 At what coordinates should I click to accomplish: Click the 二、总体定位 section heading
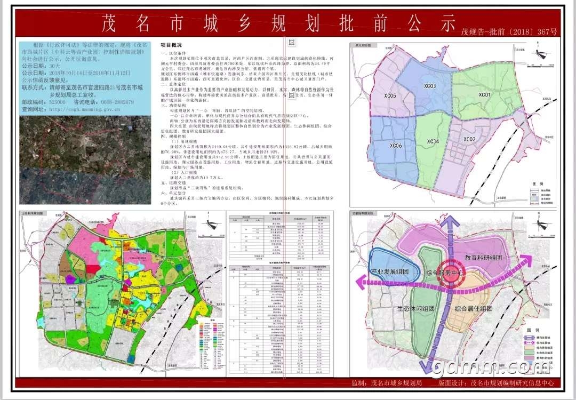tap(174, 84)
